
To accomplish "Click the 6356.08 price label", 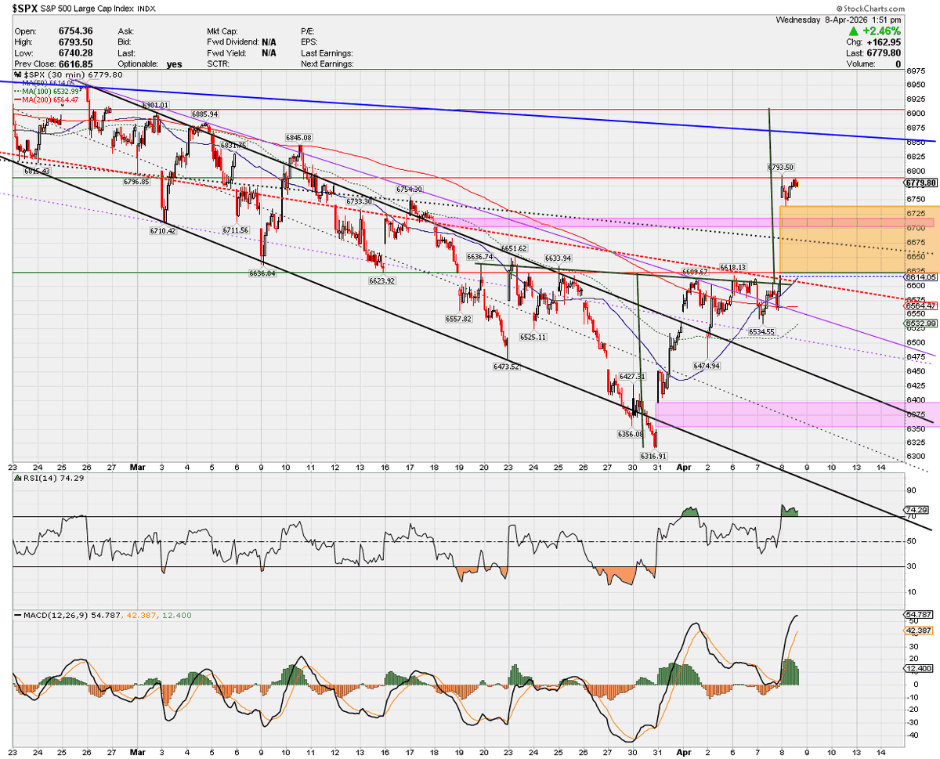I will click(x=630, y=434).
